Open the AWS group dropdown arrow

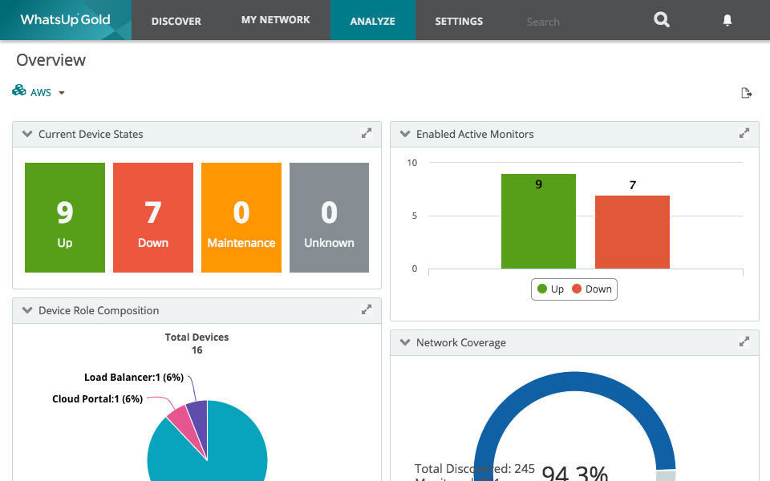point(62,93)
